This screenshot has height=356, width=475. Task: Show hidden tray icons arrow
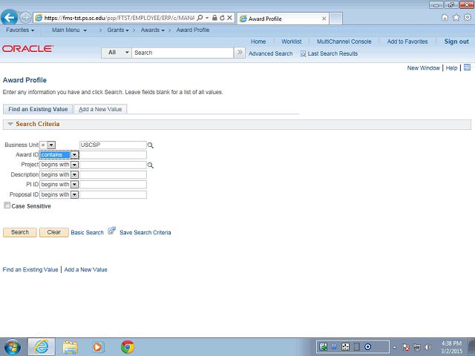[x=394, y=347]
